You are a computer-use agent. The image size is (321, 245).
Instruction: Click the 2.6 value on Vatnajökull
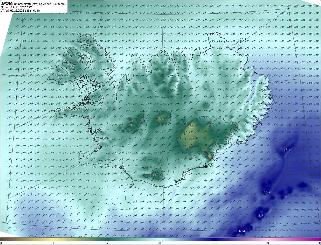pos(190,127)
